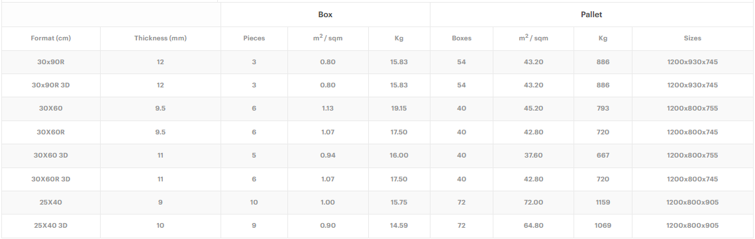Select the Thickness (mm) column header

(160, 38)
